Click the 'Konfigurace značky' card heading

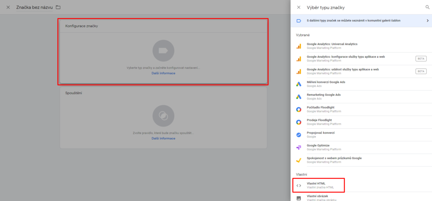pos(81,26)
